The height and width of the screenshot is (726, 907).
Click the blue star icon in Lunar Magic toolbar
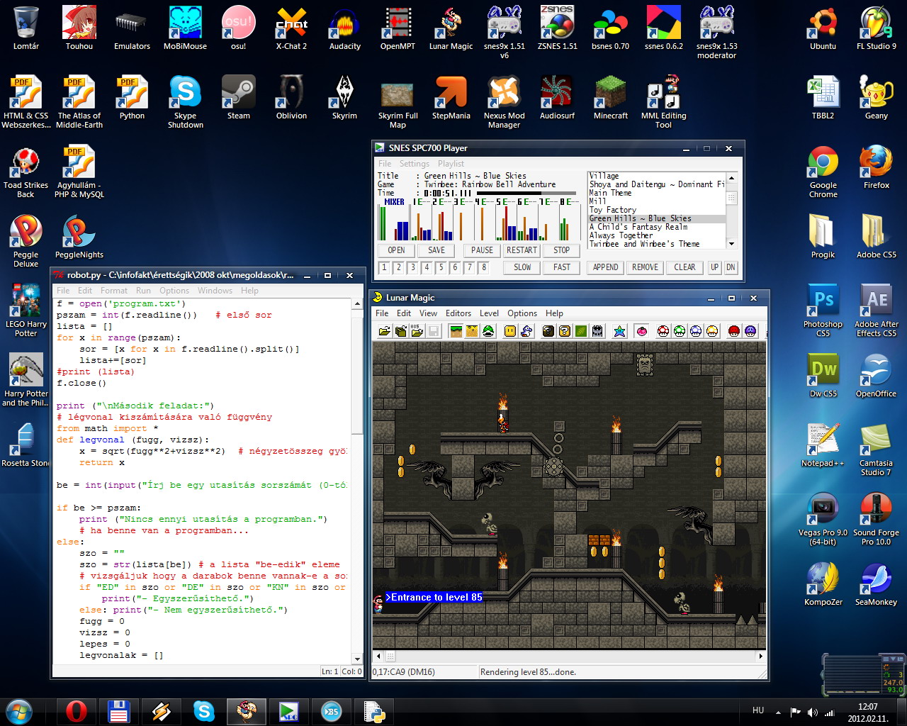coord(619,331)
